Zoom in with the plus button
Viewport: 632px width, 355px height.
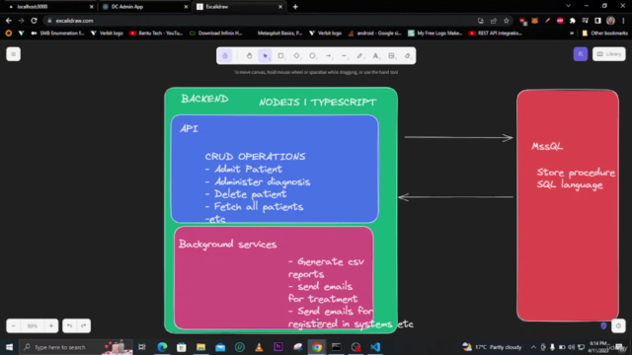51,325
